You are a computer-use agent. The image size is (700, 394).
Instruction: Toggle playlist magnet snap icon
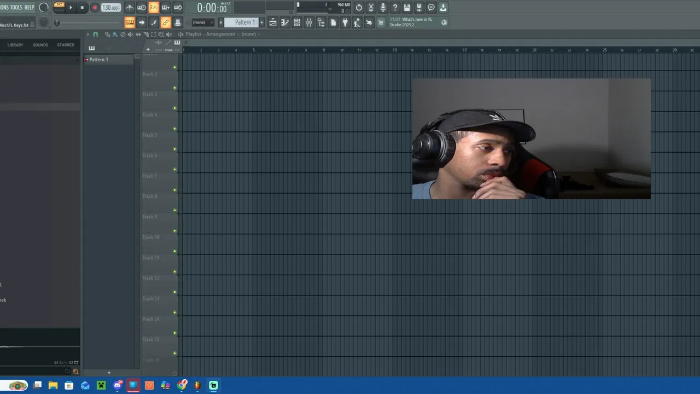[96, 34]
